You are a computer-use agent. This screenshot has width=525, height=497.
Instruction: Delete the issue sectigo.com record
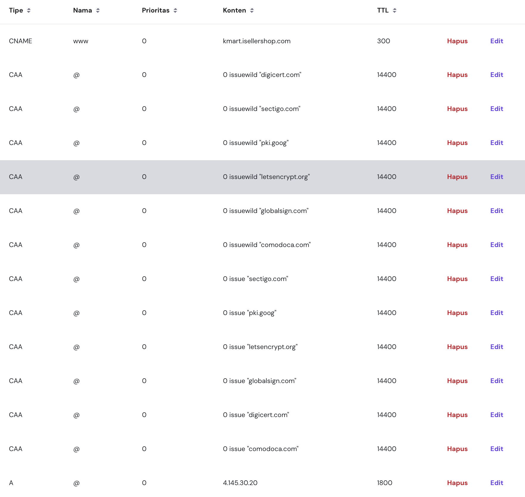pyautogui.click(x=457, y=279)
